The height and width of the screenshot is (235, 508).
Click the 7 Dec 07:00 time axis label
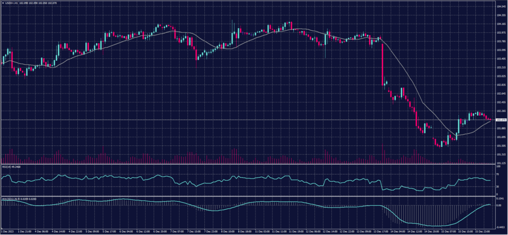(x=179, y=231)
